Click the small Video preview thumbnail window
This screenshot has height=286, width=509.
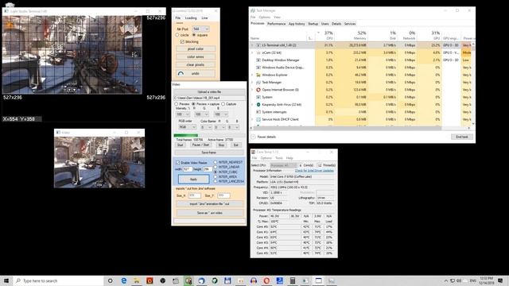pos(99,159)
